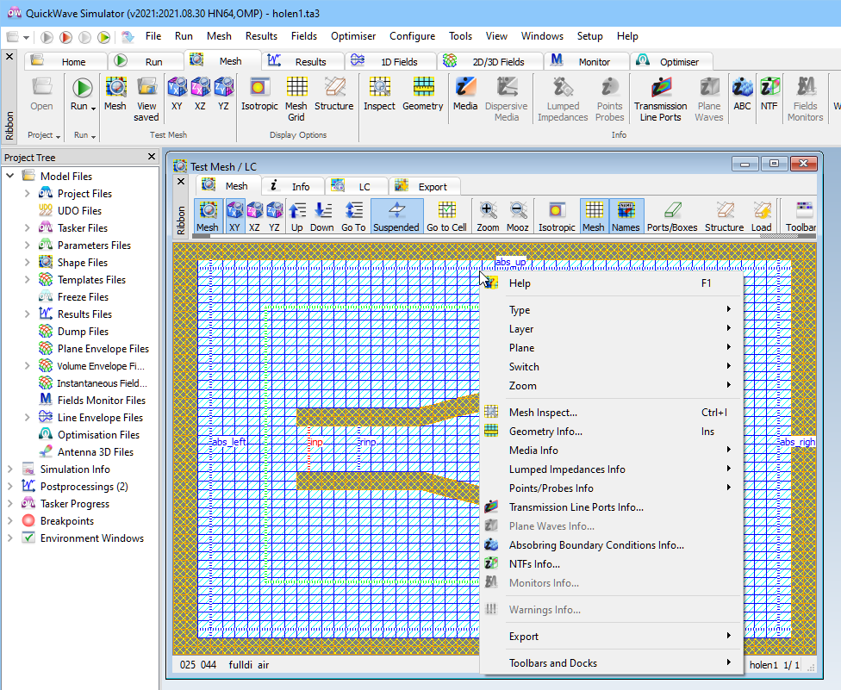Image resolution: width=841 pixels, height=690 pixels.
Task: Switch to the Results ribbon tab
Action: (303, 61)
